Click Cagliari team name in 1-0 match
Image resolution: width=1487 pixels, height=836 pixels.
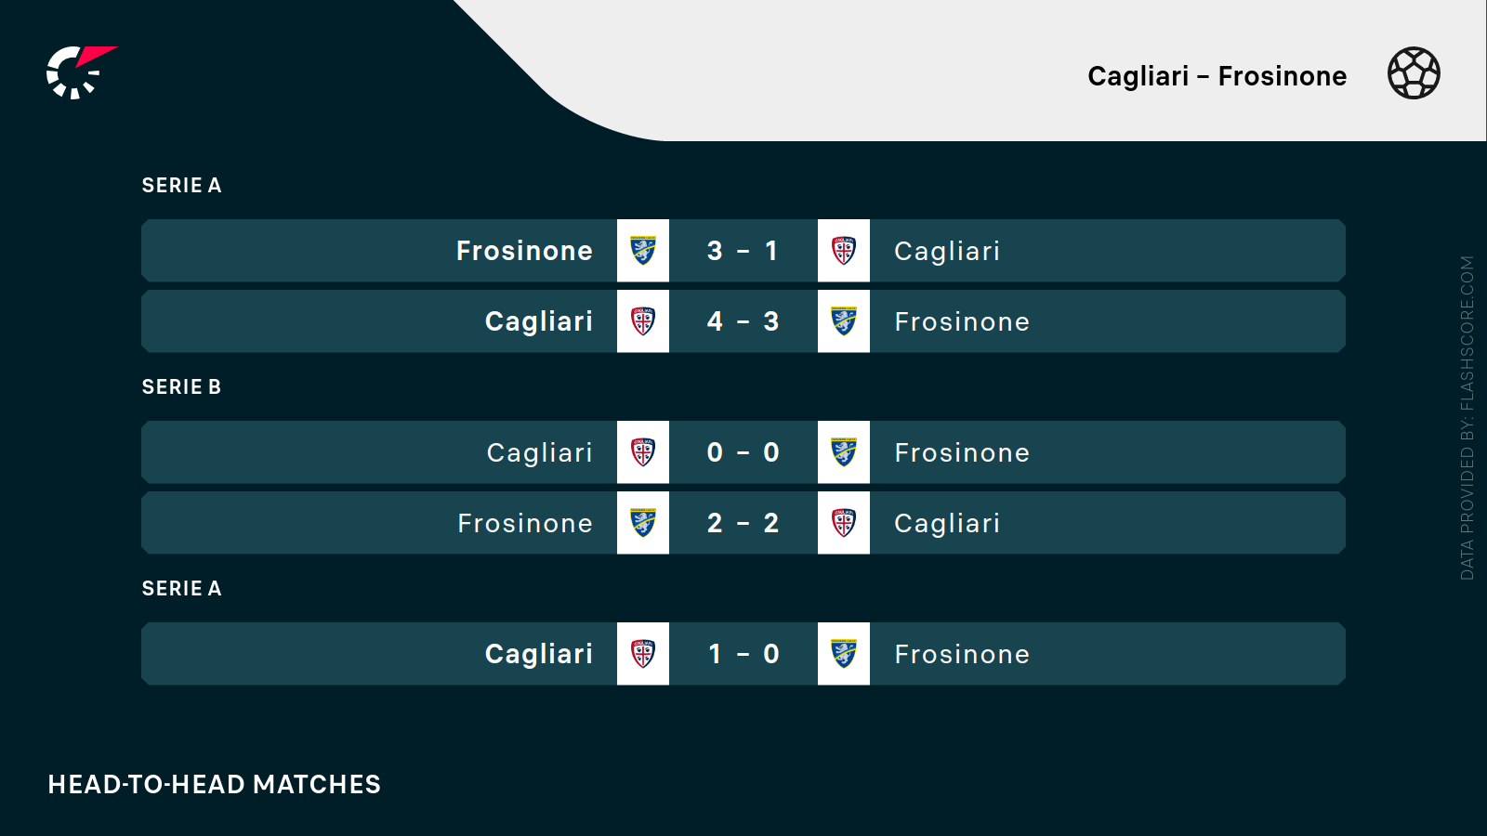point(538,654)
